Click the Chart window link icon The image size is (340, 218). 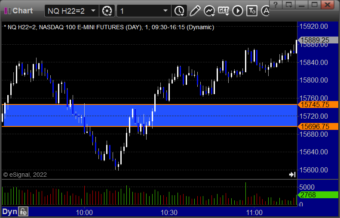[x=8, y=11]
